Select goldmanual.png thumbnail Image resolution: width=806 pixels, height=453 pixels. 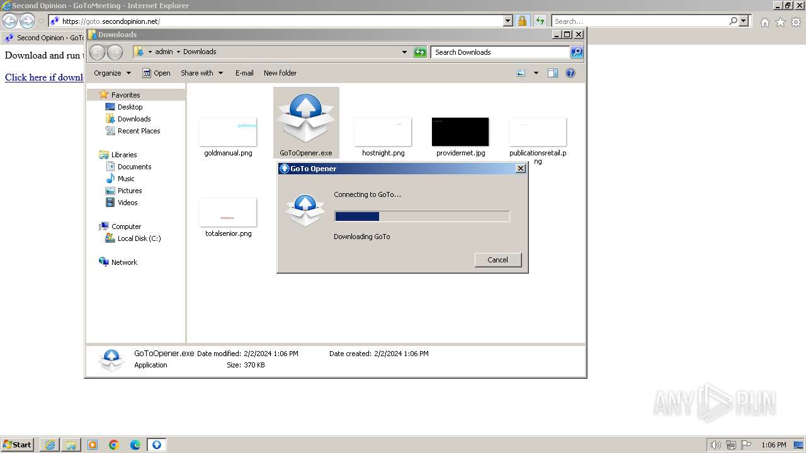[228, 131]
